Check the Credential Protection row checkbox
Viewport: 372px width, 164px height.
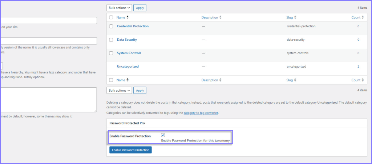pyautogui.click(x=111, y=27)
